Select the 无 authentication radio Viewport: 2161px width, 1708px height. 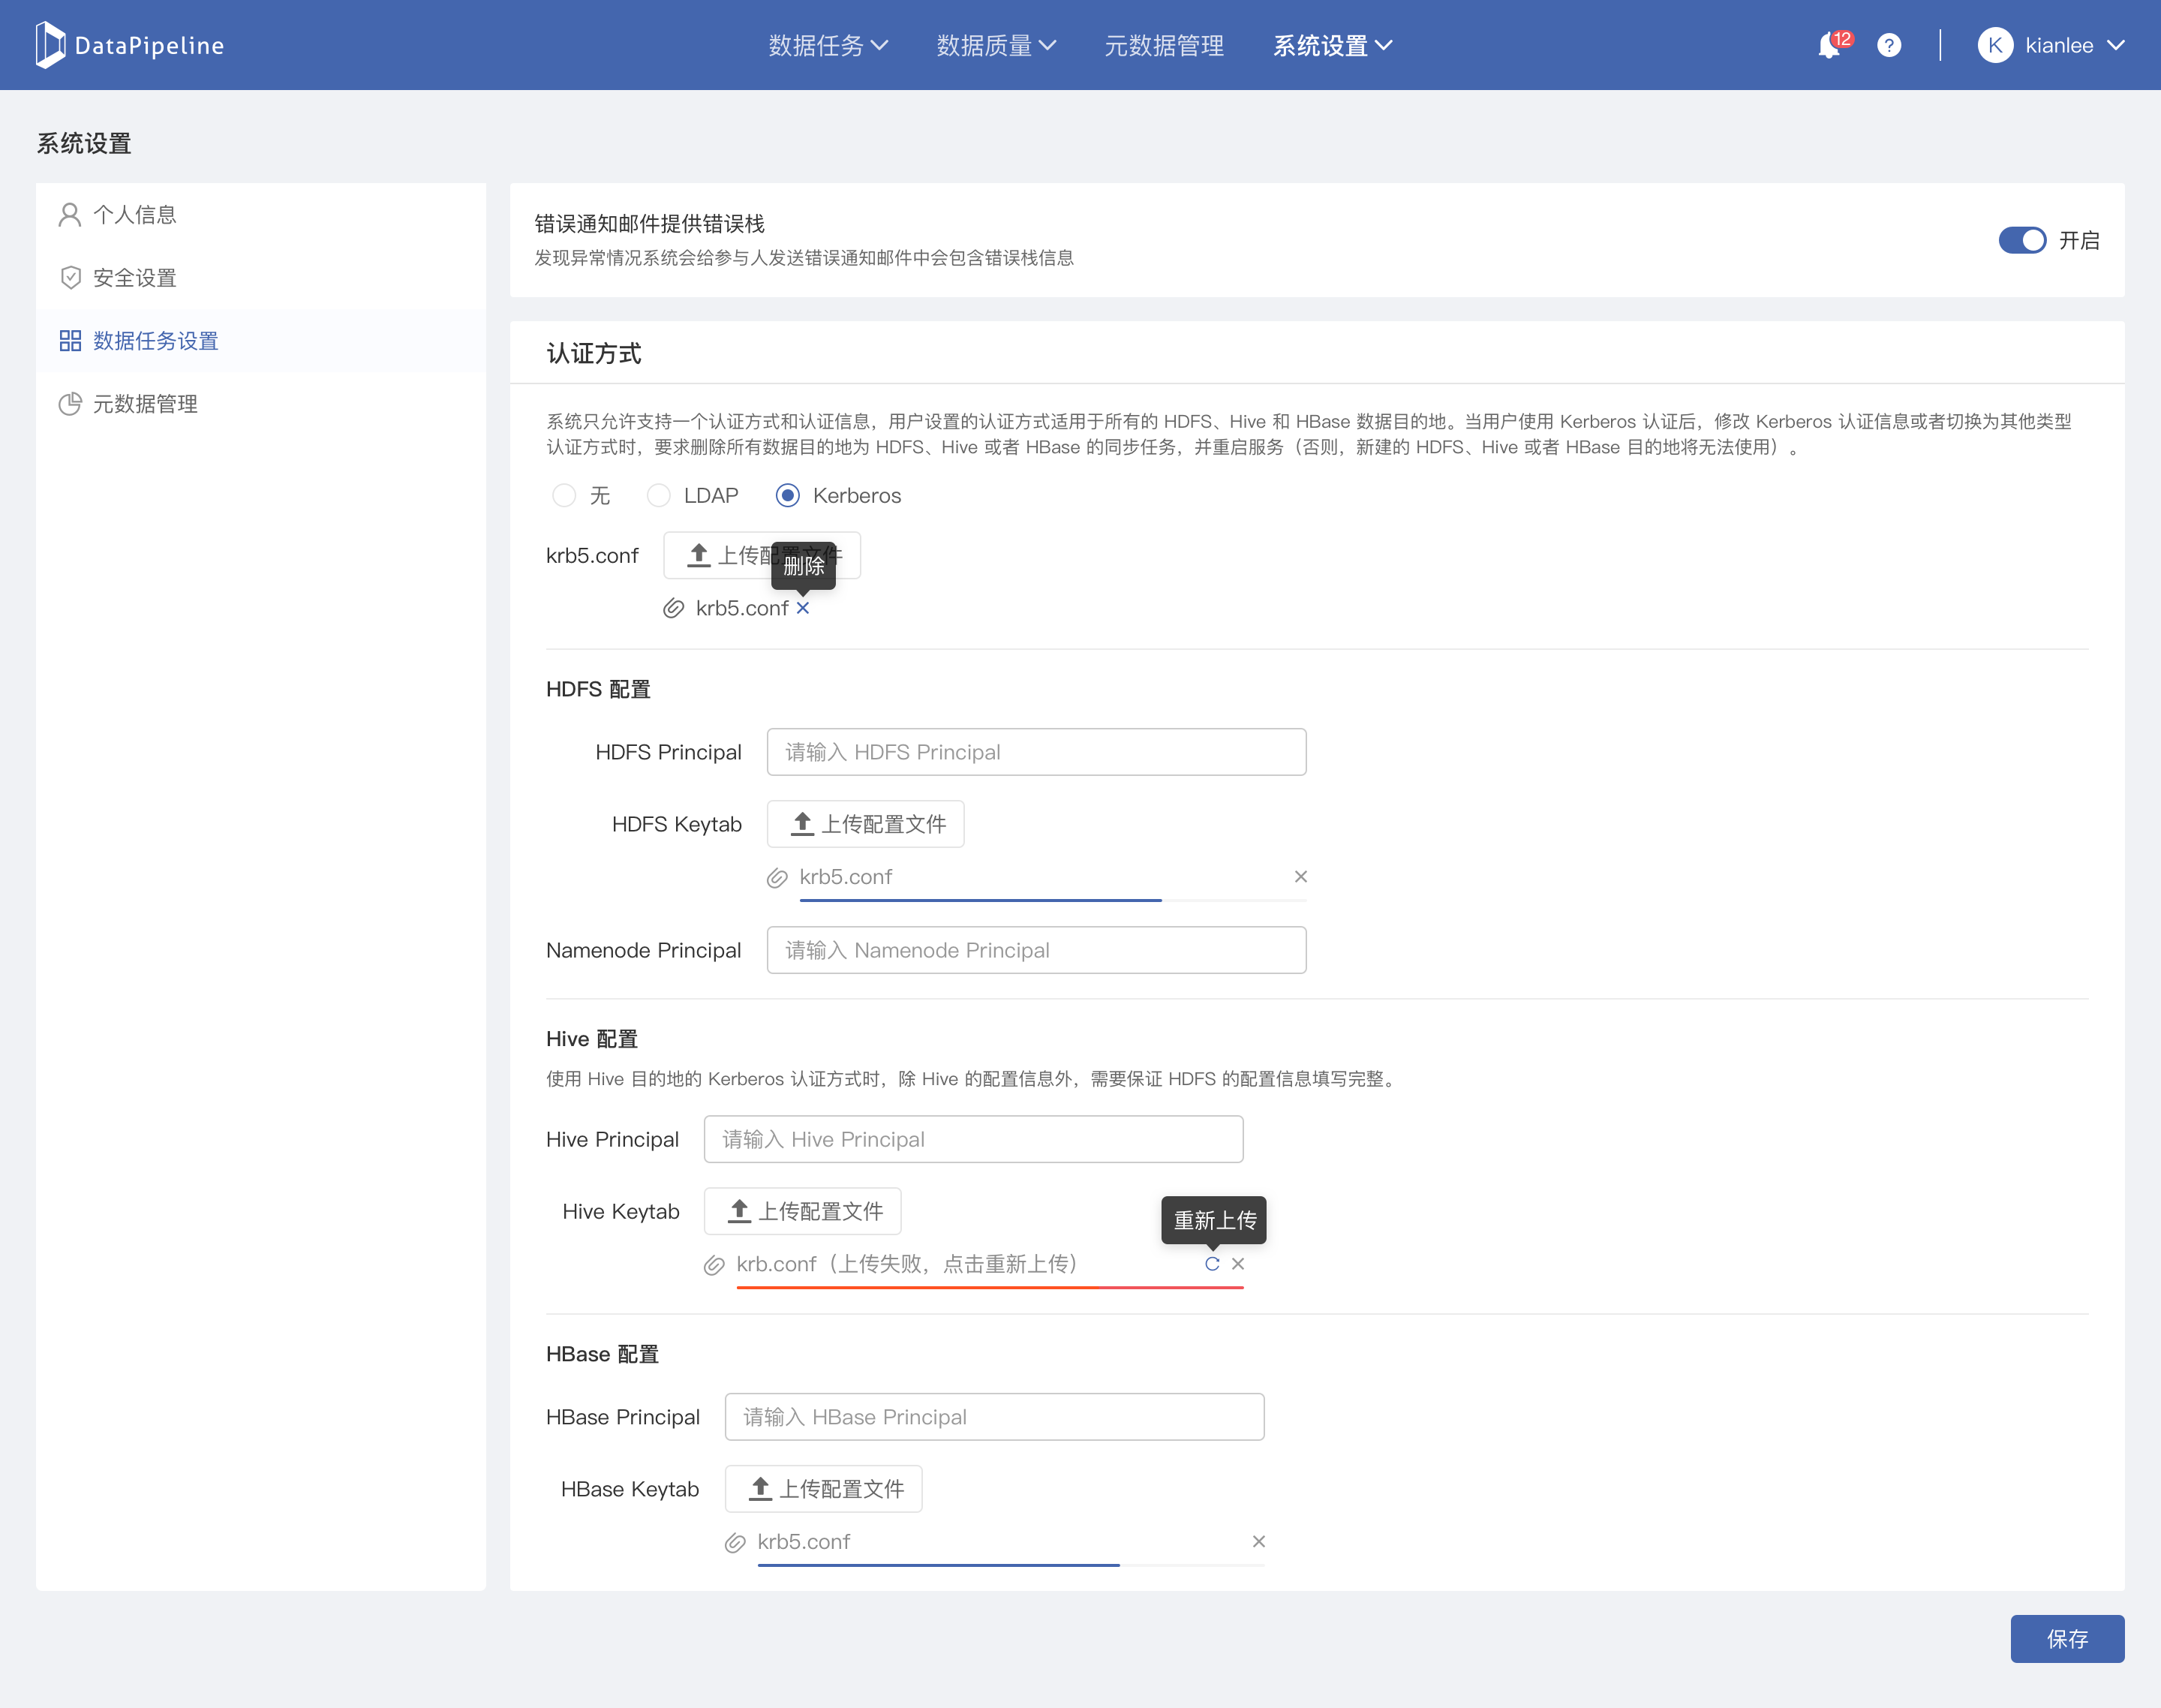tap(565, 496)
